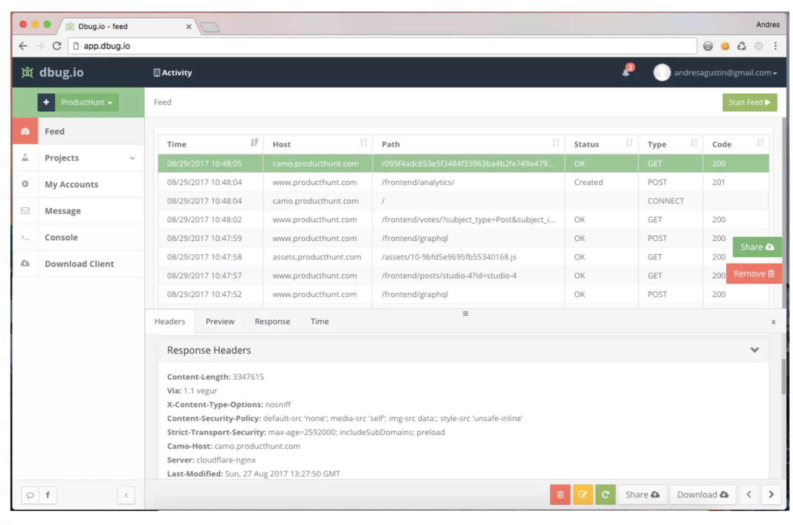Select the /frontend/posts/studio-4 path cell
Screen dimensions: 793x525
click(468, 275)
